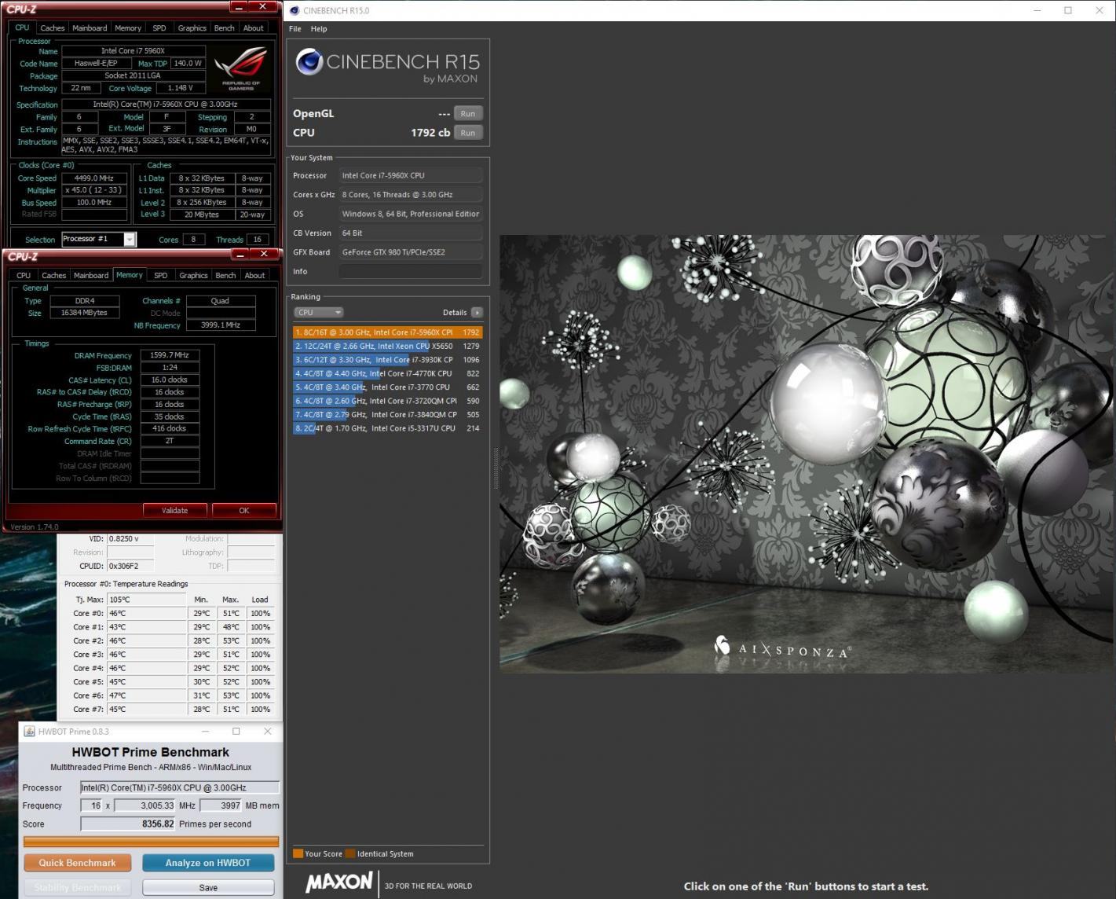Maximize the Cinebench R15 window
Image resolution: width=1116 pixels, height=899 pixels.
1068,10
